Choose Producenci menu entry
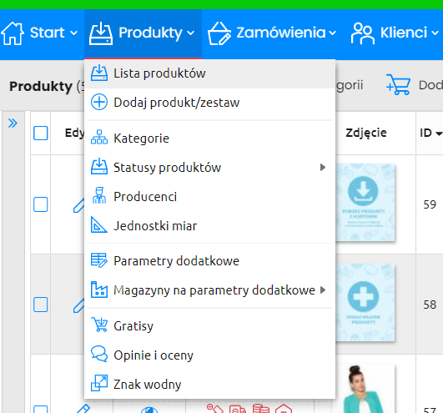The height and width of the screenshot is (413, 443). click(x=209, y=196)
